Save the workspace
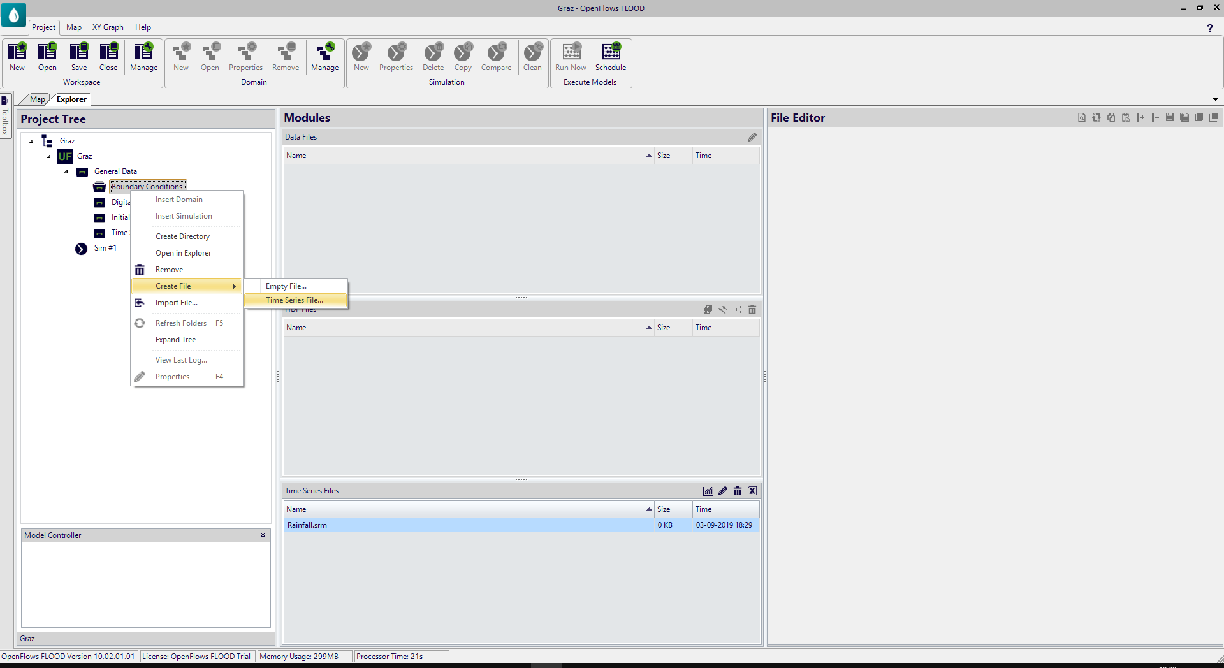Viewport: 1224px width, 668px height. pyautogui.click(x=79, y=57)
